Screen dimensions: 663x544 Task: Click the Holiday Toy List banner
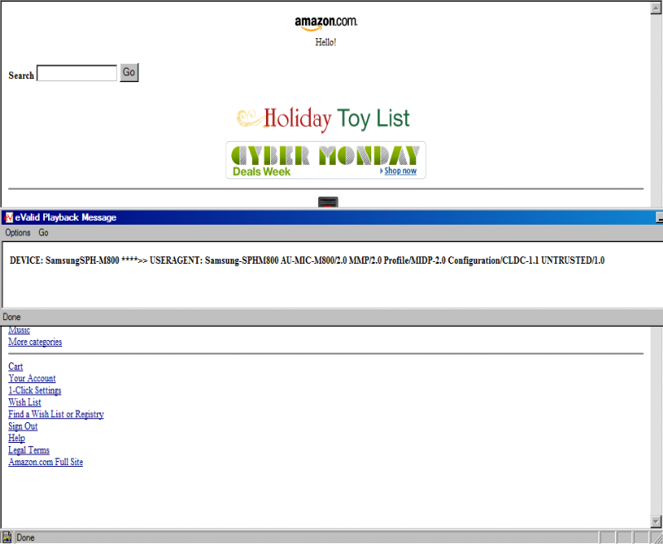(323, 119)
